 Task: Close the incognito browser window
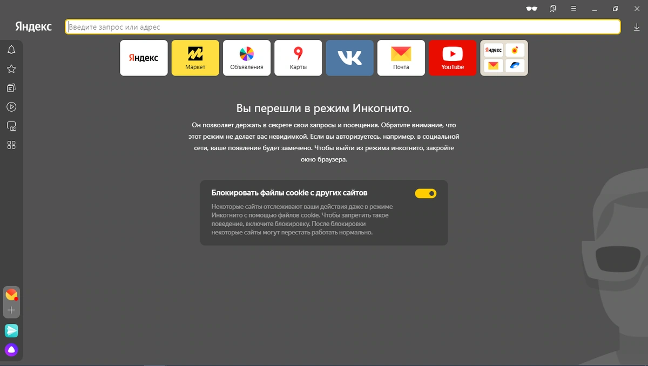point(636,9)
